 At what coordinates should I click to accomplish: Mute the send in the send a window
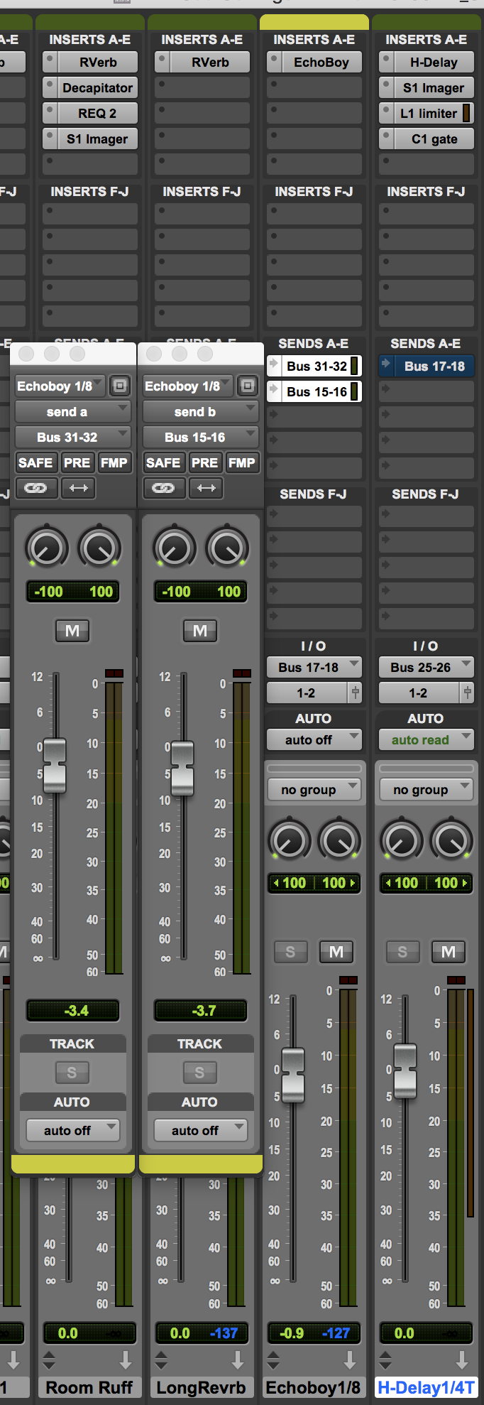point(72,631)
